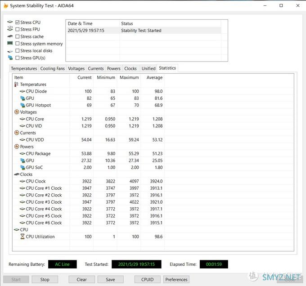Open the Currents tab
This screenshot has width=306, height=286.
click(95, 69)
